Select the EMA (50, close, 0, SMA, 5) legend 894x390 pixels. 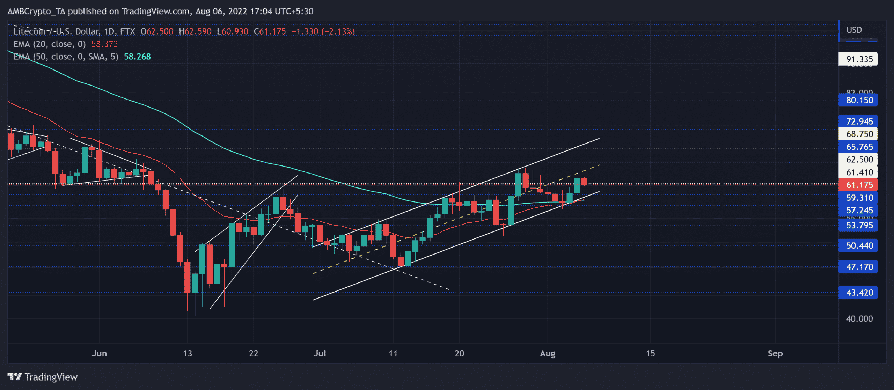[x=66, y=57]
